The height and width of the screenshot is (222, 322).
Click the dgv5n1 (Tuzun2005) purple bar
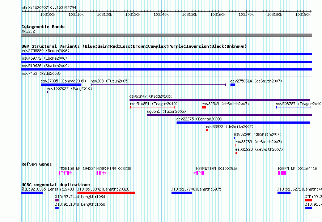[230, 115]
